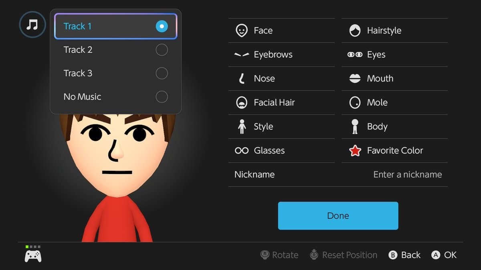Open the Nose editing option

click(281, 79)
